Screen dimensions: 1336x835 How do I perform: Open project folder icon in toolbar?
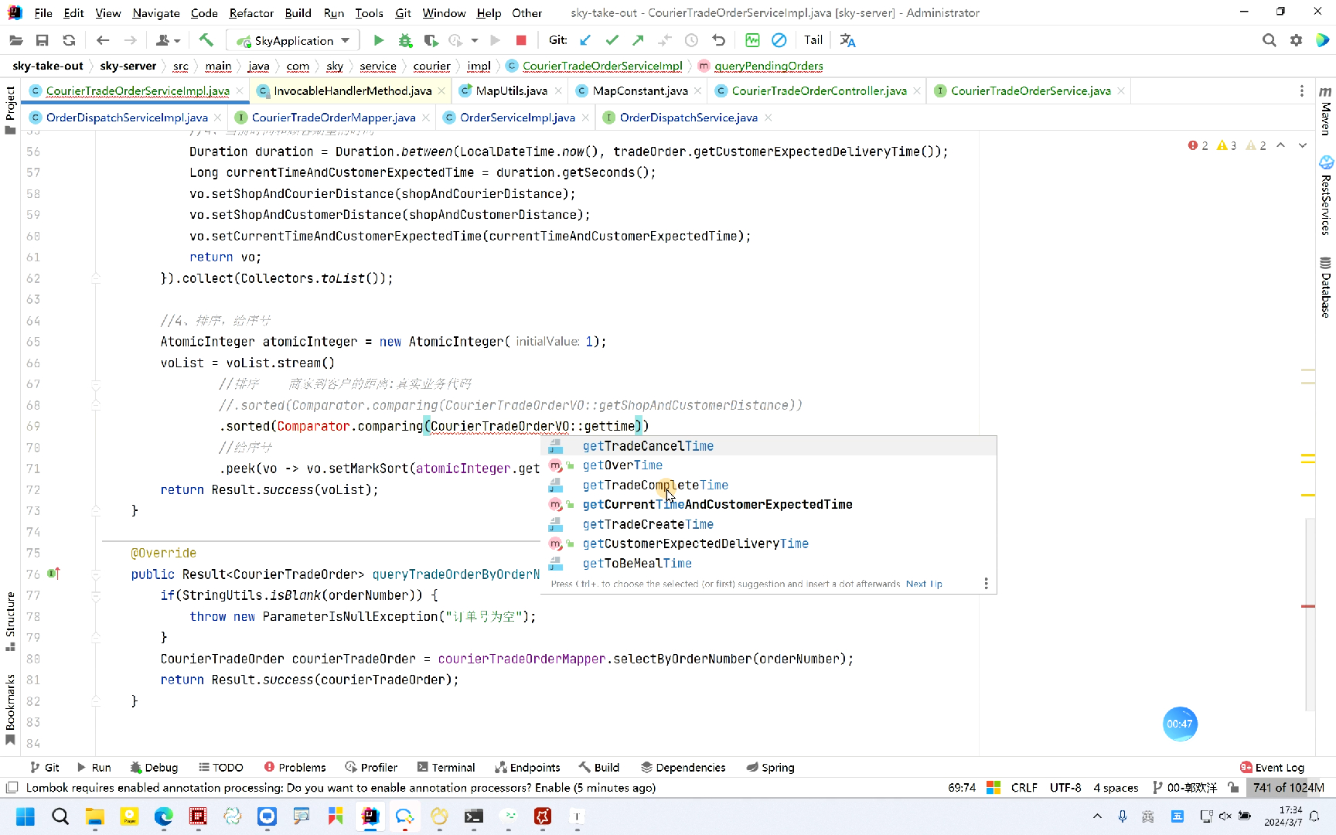point(15,40)
